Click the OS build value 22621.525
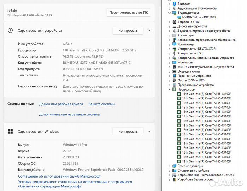The height and width of the screenshot is (191, 247). click(x=70, y=163)
